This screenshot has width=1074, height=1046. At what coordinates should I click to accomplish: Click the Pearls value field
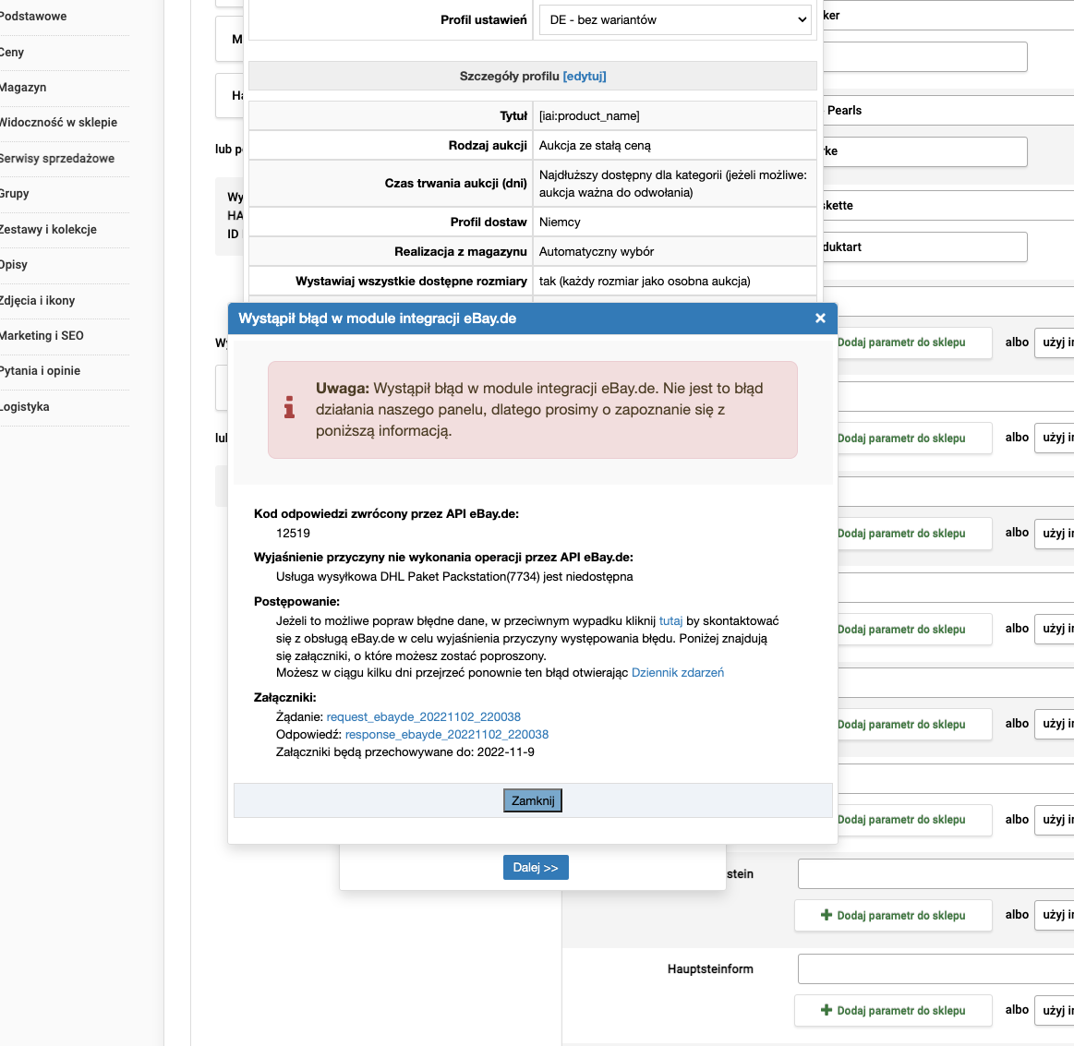(948, 110)
